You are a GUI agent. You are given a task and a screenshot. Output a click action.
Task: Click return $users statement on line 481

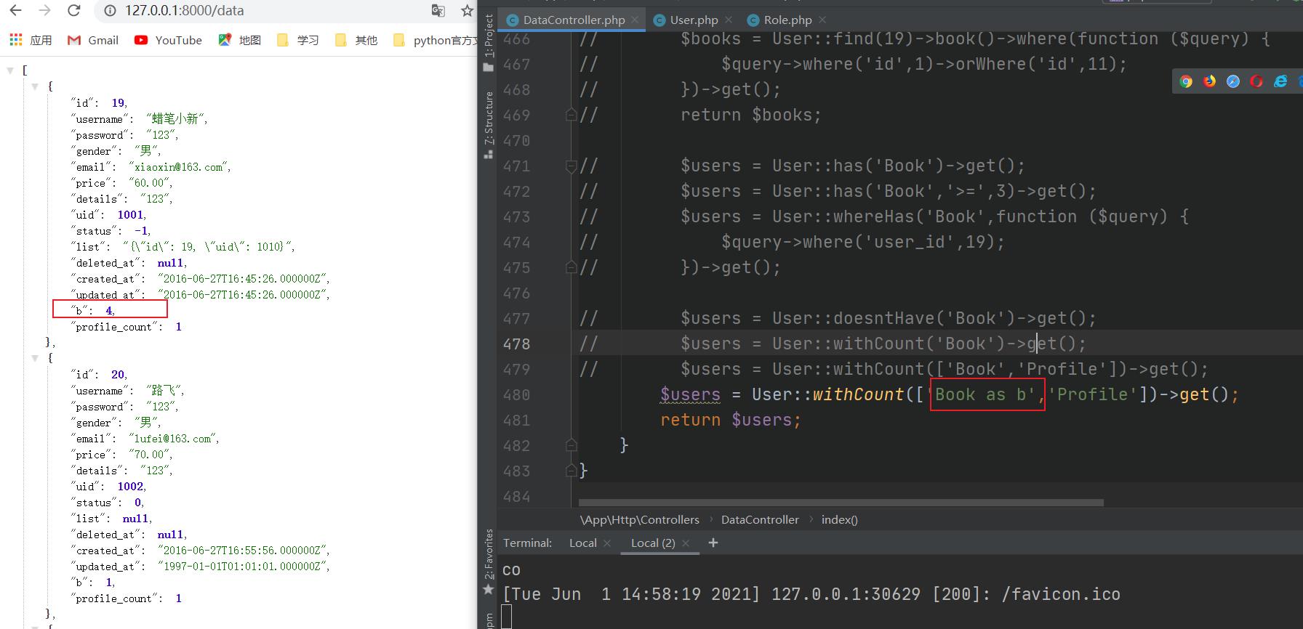(x=731, y=420)
